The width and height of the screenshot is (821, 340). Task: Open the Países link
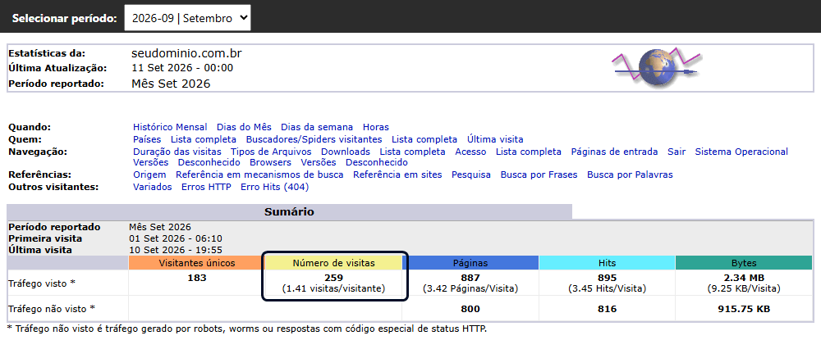(x=147, y=139)
